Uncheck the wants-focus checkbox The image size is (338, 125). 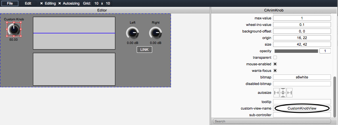pos(275,71)
